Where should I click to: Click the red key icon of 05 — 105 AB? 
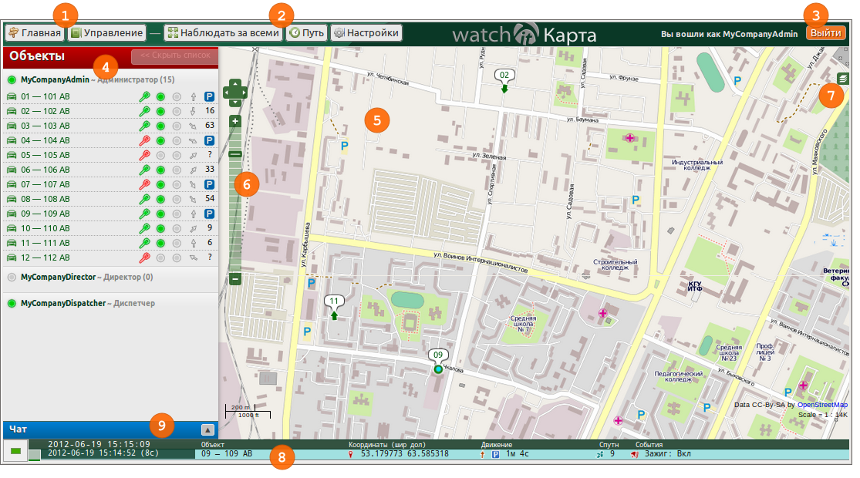pyautogui.click(x=144, y=155)
